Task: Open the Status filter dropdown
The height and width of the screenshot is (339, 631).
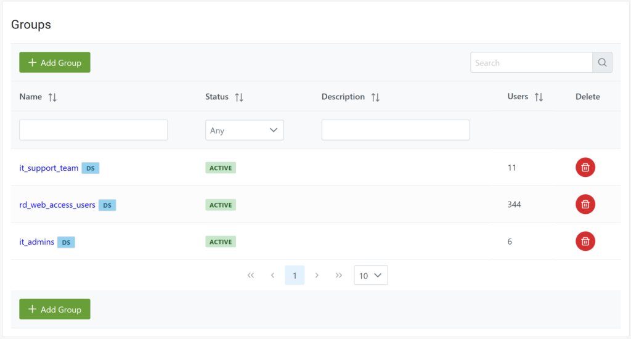Action: tap(244, 130)
